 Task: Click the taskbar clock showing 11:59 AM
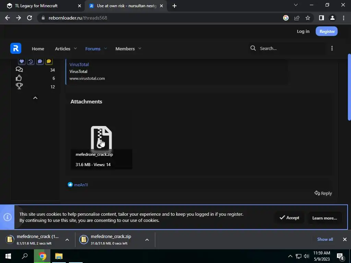click(x=322, y=256)
